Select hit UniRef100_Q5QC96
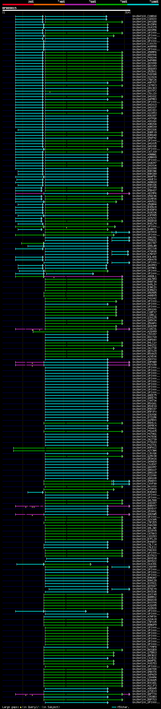 pyautogui.click(x=144, y=196)
